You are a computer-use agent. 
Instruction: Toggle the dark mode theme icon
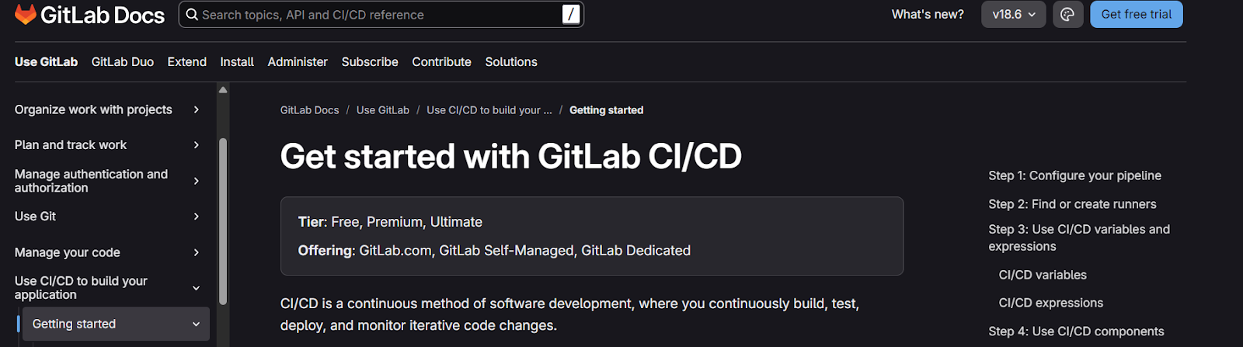coord(1067,14)
